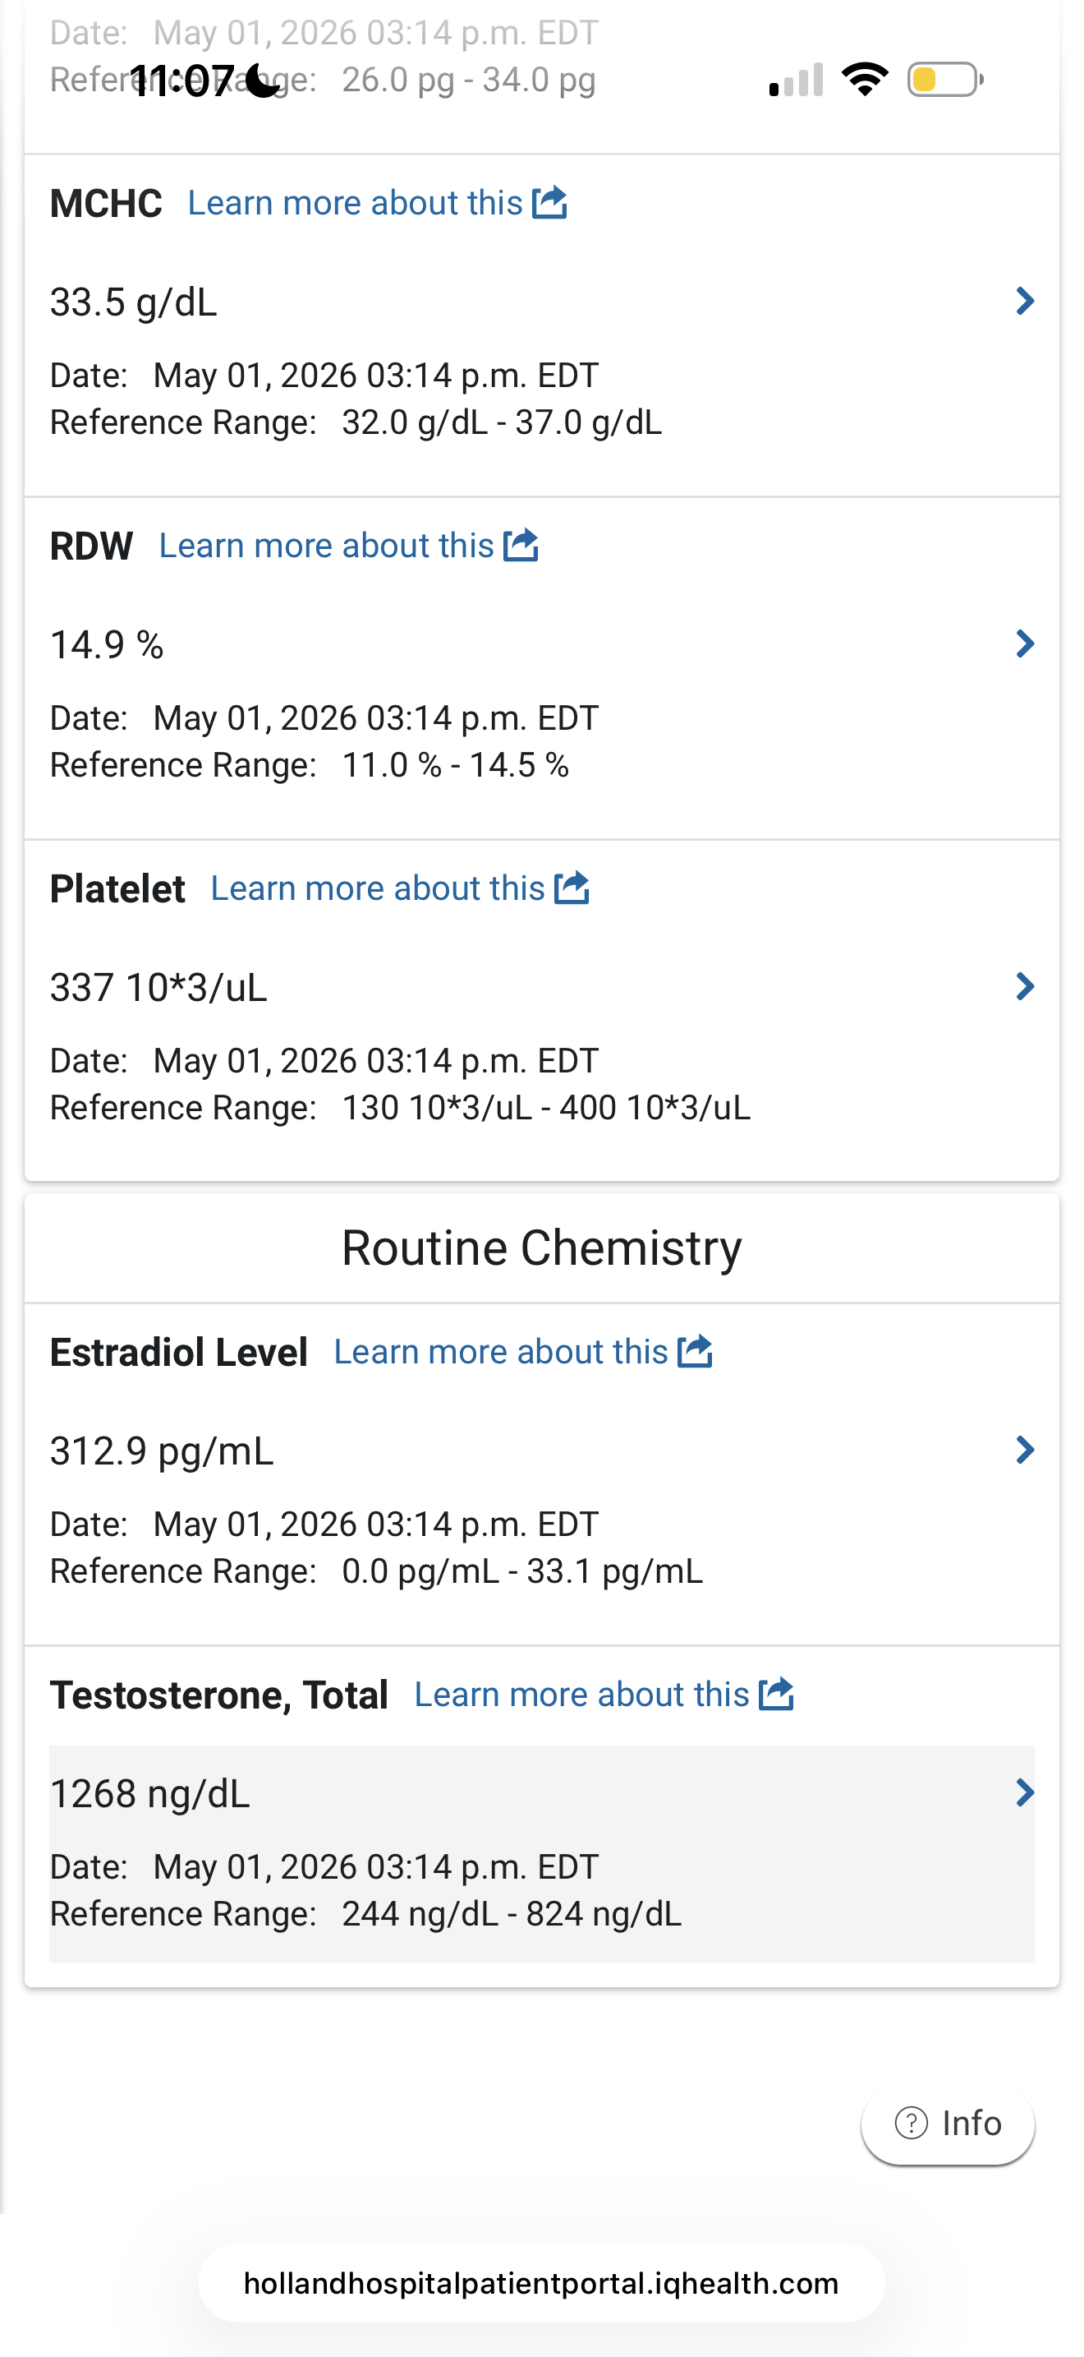Screen dimensions: 1084x2357
Task: Tap the Info question mark icon
Action: click(912, 2123)
